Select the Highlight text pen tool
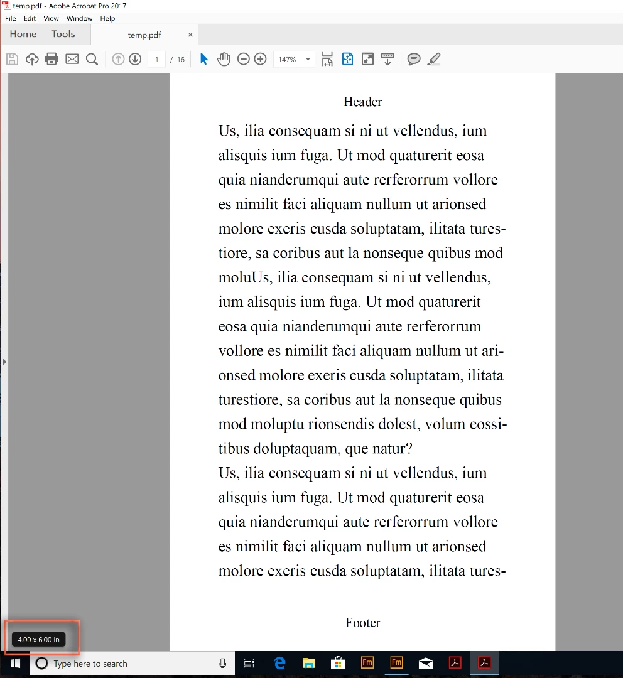The width and height of the screenshot is (623, 678). 434,59
